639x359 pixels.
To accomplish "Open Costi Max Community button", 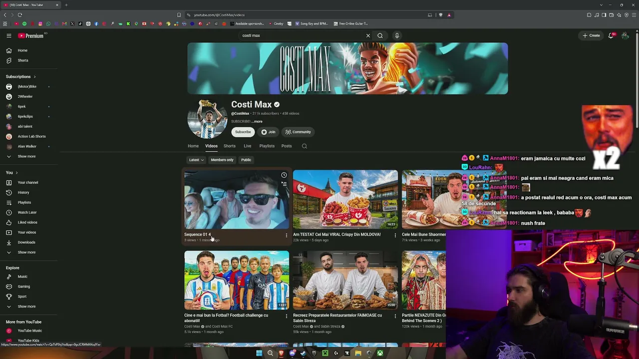I will [x=298, y=132].
